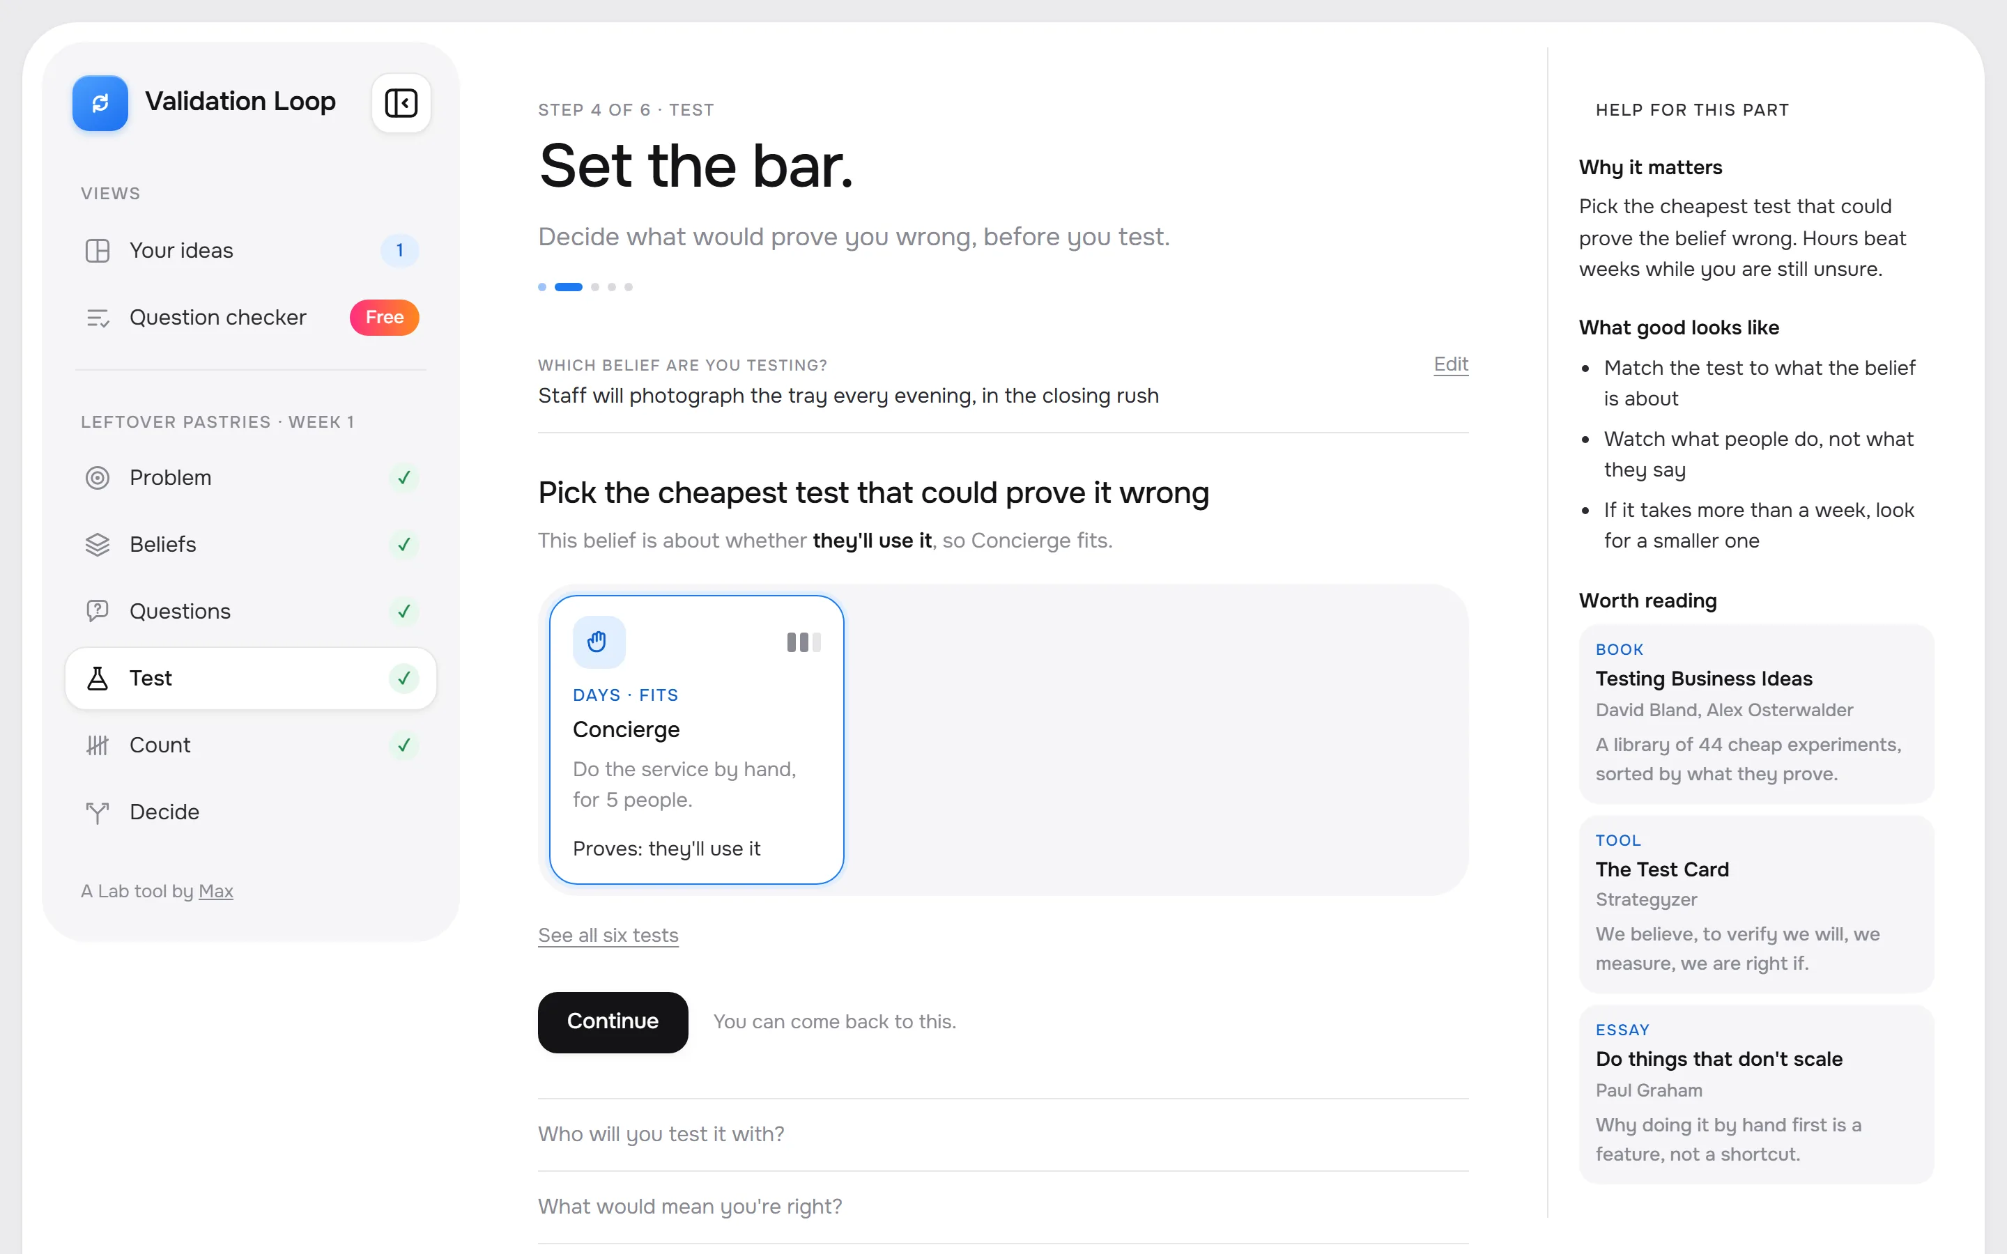Open the Max link in sidebar footer
Screen dimensions: 2007x1254
[x=215, y=891]
